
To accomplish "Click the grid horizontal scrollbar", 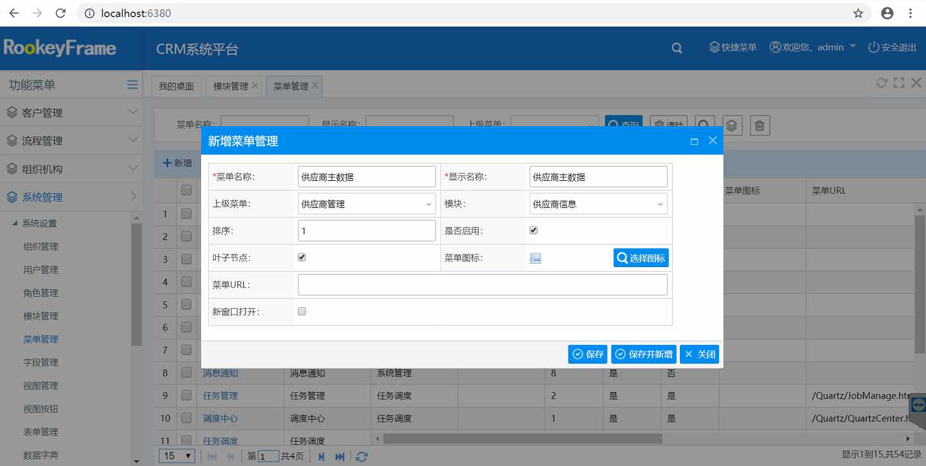I will point(523,438).
